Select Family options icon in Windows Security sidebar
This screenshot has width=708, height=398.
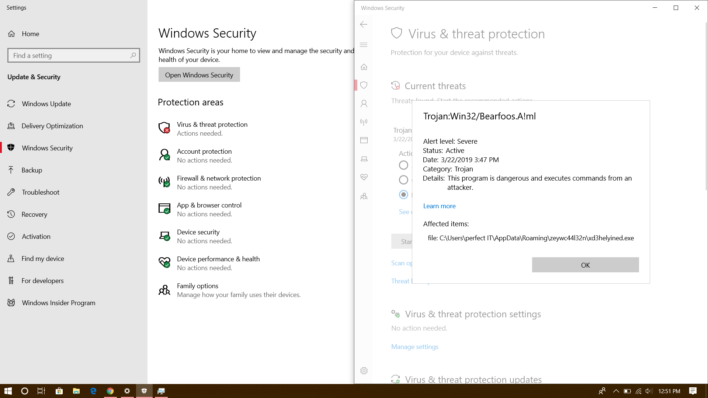(x=364, y=196)
